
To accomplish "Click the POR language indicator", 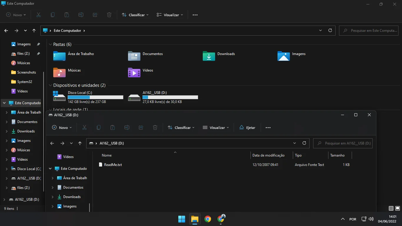I will 353,219.
